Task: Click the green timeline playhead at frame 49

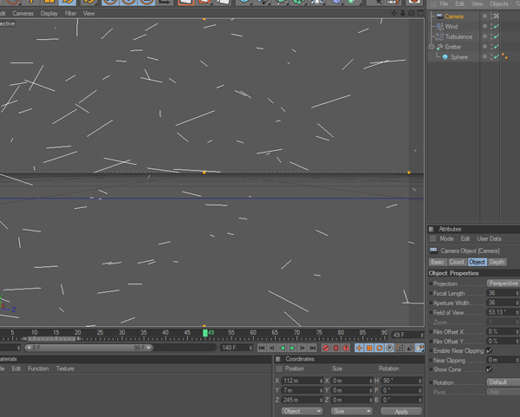Action: click(x=205, y=333)
